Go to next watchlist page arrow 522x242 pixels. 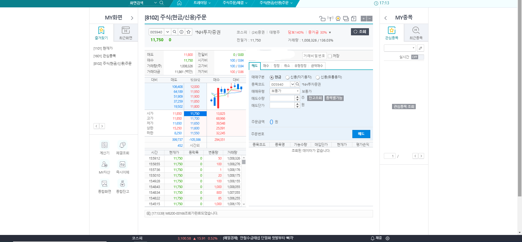[x=421, y=156]
